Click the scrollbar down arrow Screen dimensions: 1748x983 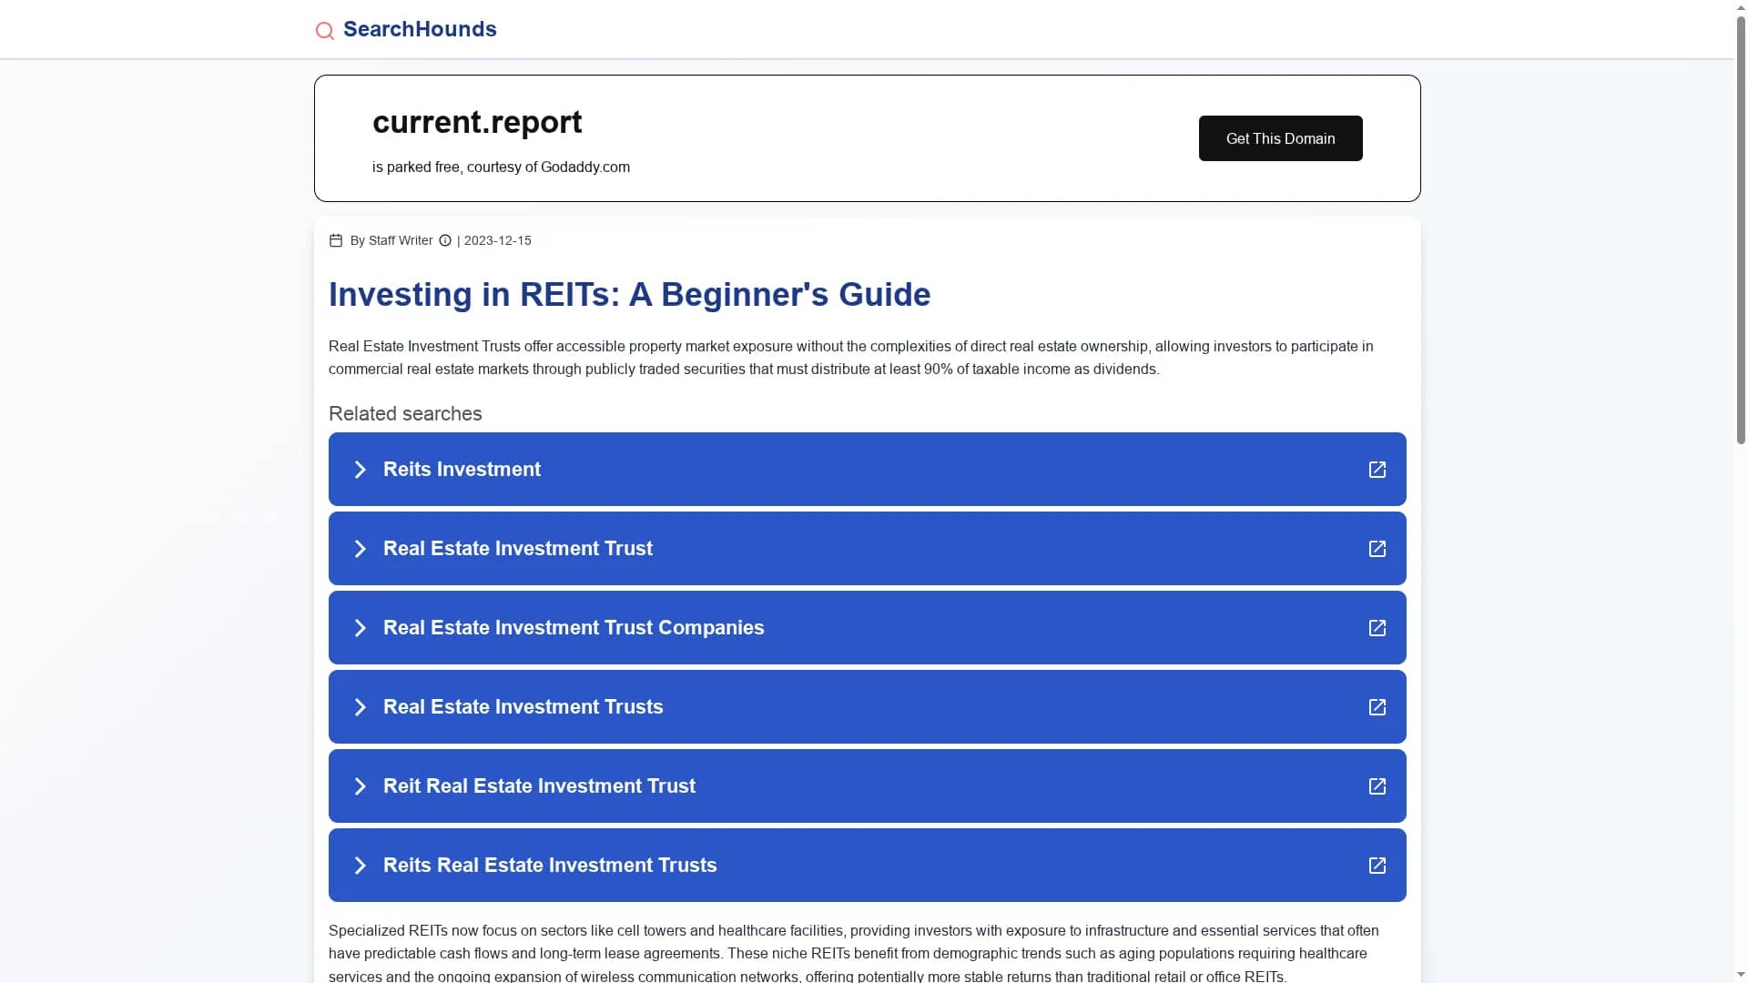click(1741, 976)
